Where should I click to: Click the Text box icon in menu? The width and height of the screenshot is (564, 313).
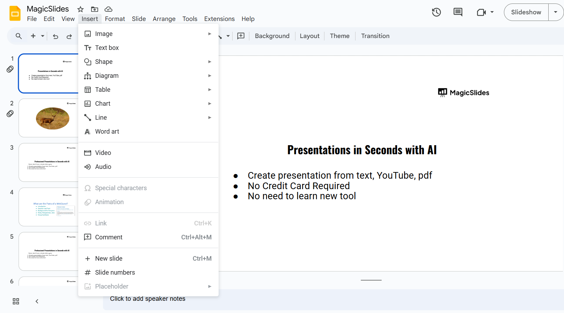coord(88,48)
